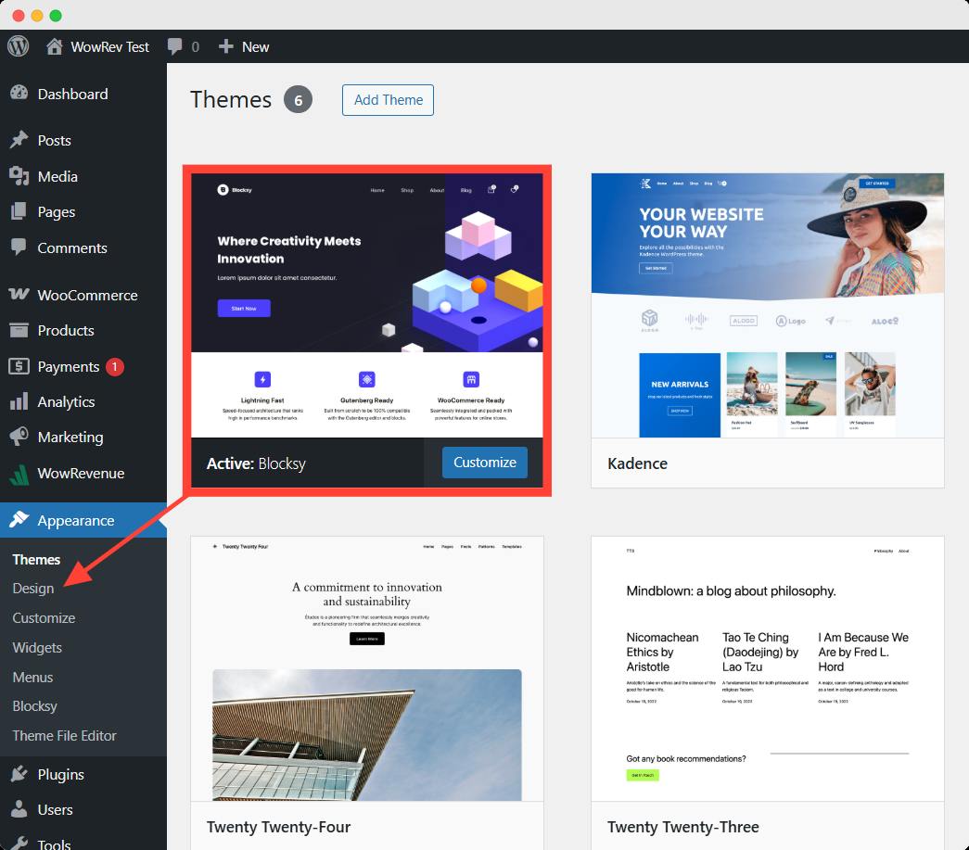Click the WordPress logo icon
The width and height of the screenshot is (969, 850).
19,46
